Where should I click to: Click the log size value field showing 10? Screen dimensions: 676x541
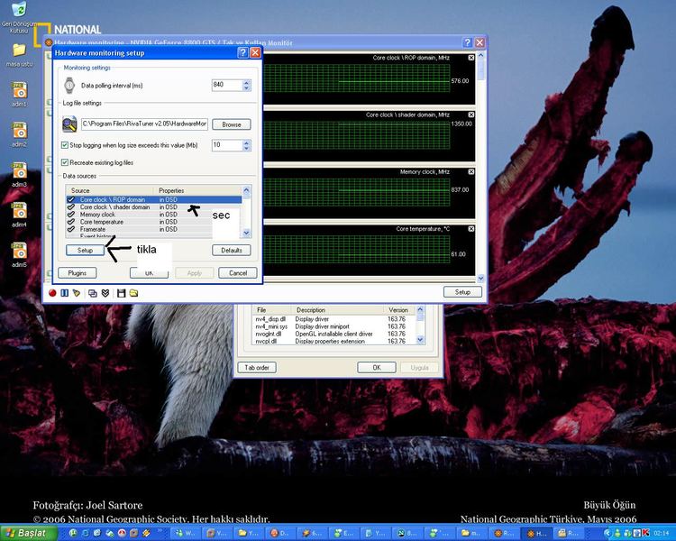(x=227, y=145)
